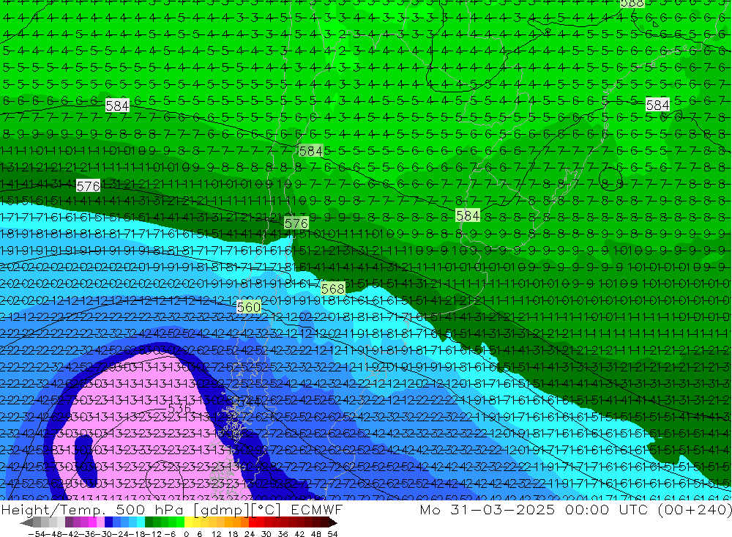Click the '(00+240)' forecast hour text

pyautogui.click(x=694, y=510)
